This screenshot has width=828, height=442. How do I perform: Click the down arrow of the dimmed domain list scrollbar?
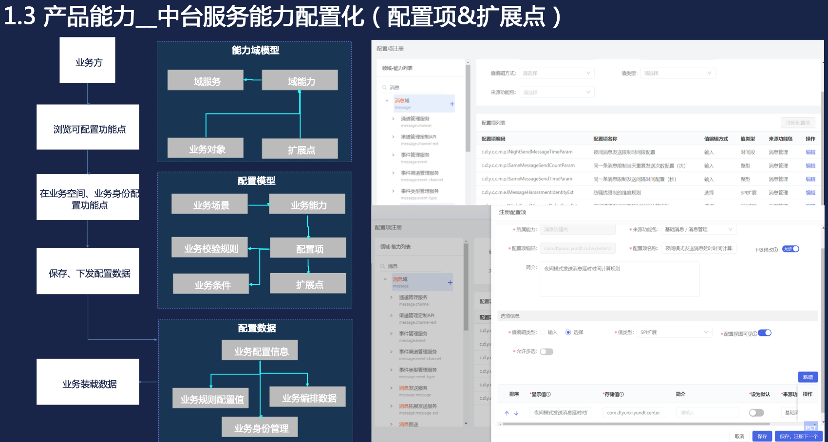(x=466, y=423)
